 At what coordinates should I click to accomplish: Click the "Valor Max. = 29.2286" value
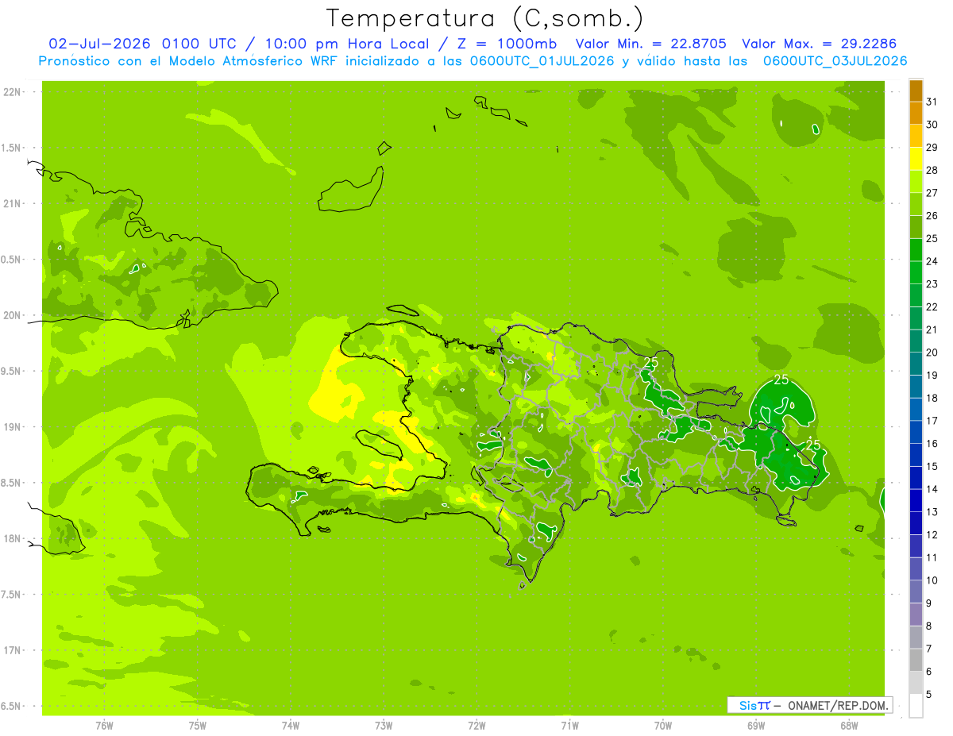820,44
